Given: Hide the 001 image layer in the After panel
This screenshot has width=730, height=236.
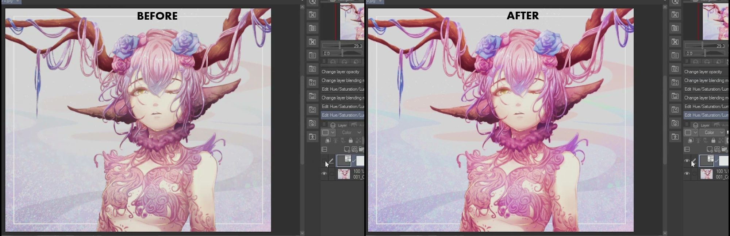Looking at the screenshot, I should pyautogui.click(x=687, y=174).
